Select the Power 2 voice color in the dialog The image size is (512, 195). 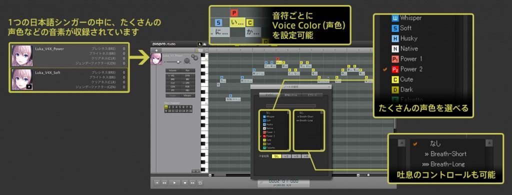point(270,136)
